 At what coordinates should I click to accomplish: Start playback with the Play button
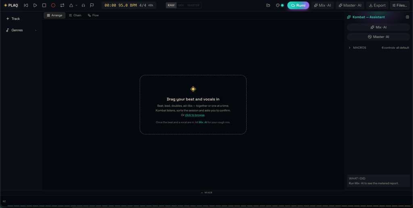click(x=35, y=5)
